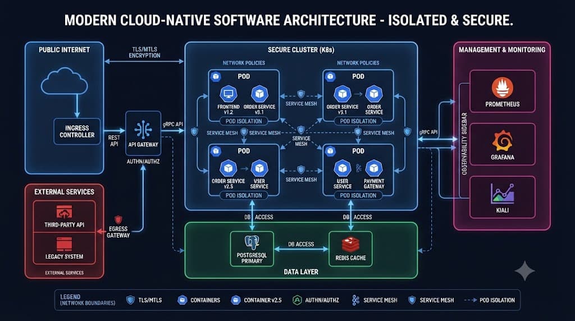The image size is (575, 321).
Task: Click the Grafana label text
Action: tap(503, 158)
